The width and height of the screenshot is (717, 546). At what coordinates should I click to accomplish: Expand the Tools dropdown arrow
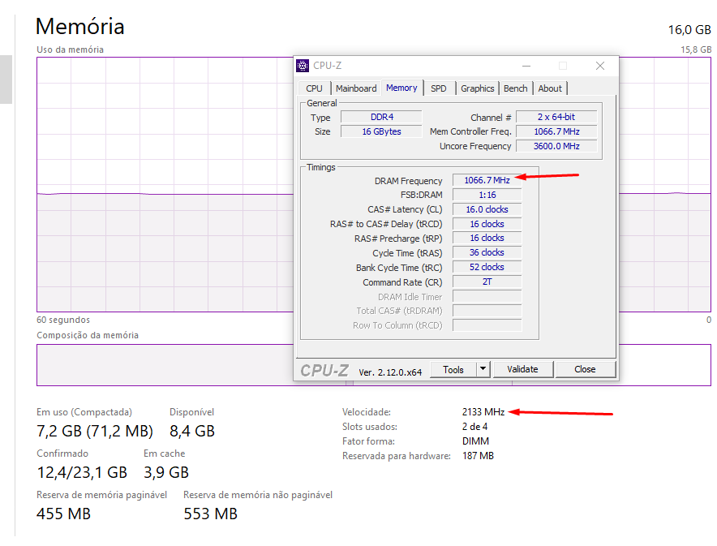coord(483,369)
